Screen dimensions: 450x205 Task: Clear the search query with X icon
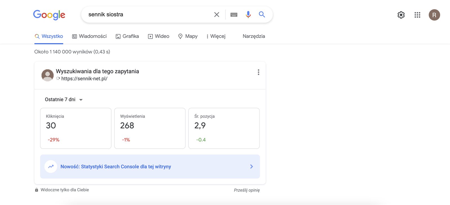click(x=217, y=15)
